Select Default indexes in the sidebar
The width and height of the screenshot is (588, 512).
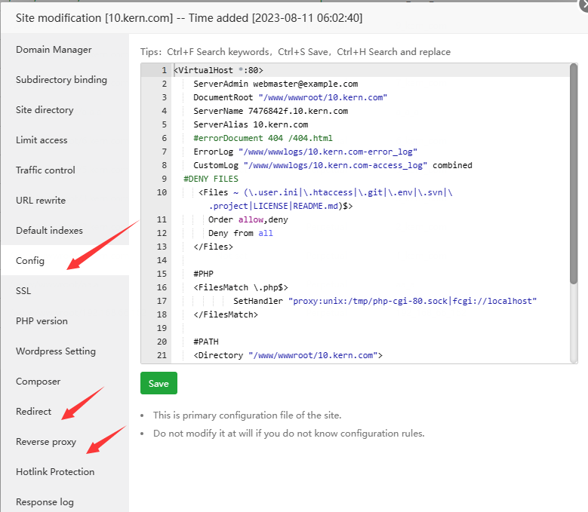49,231
